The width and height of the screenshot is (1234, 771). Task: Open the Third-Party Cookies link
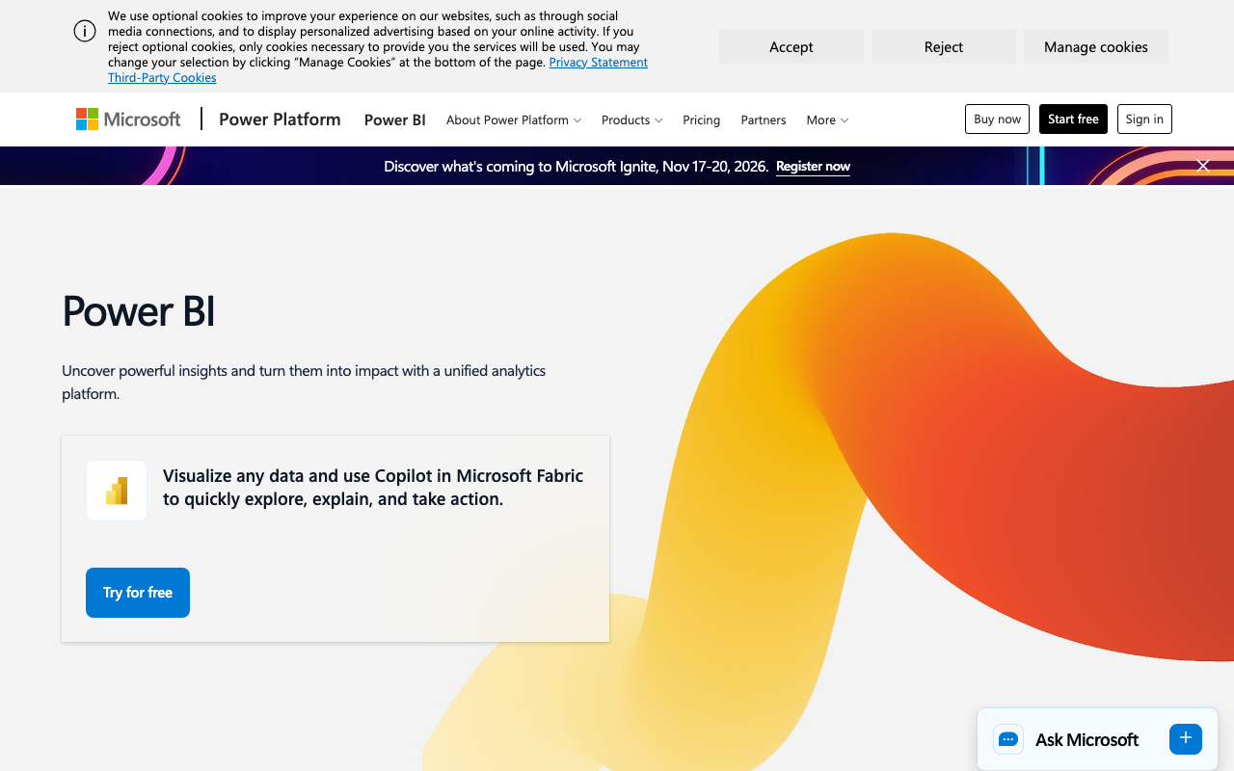pos(162,77)
